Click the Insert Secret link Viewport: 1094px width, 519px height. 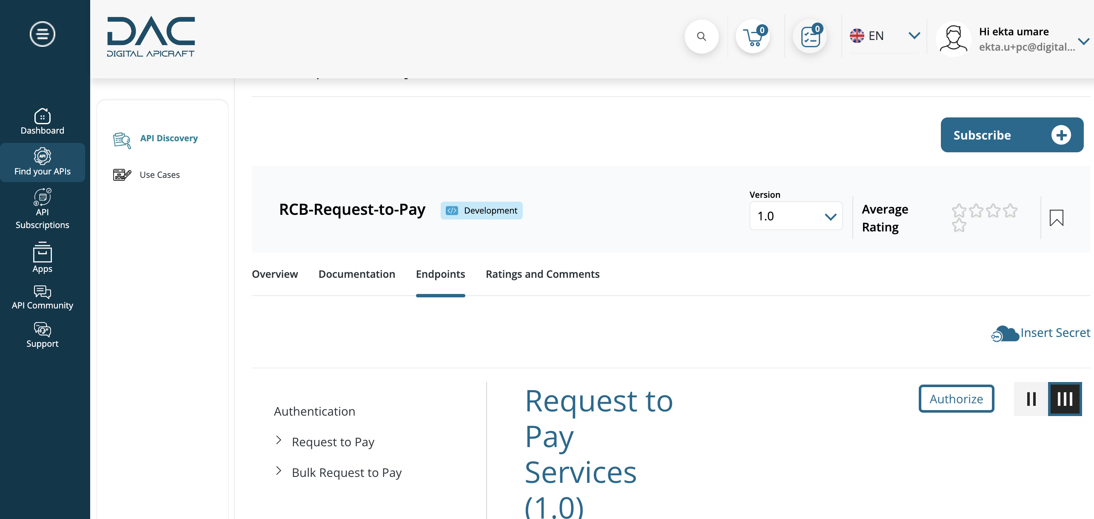click(x=1055, y=333)
